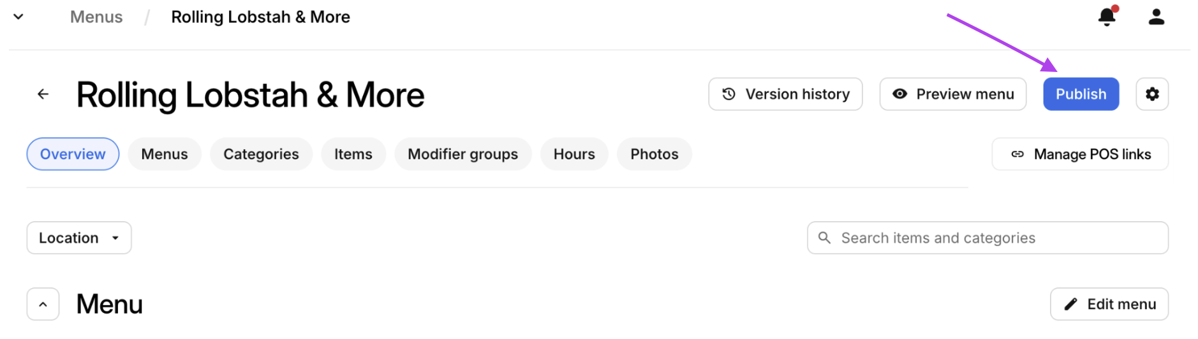The image size is (1198, 339).
Task: Click the back arrow beside the menu title
Action: pos(43,94)
